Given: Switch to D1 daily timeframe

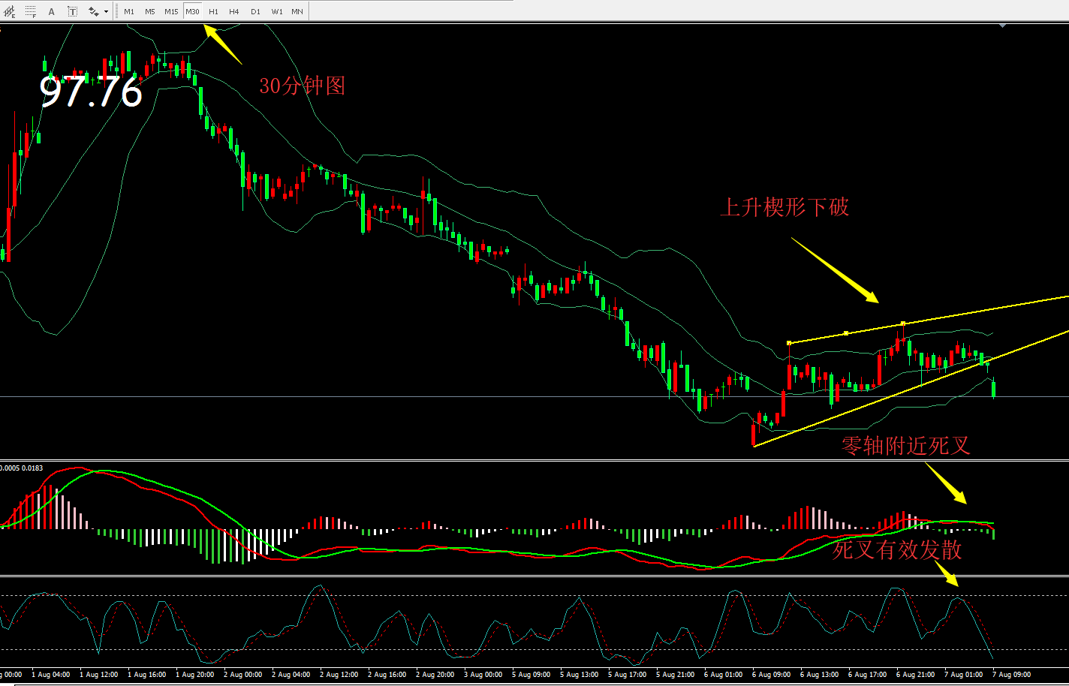Looking at the screenshot, I should tap(255, 11).
